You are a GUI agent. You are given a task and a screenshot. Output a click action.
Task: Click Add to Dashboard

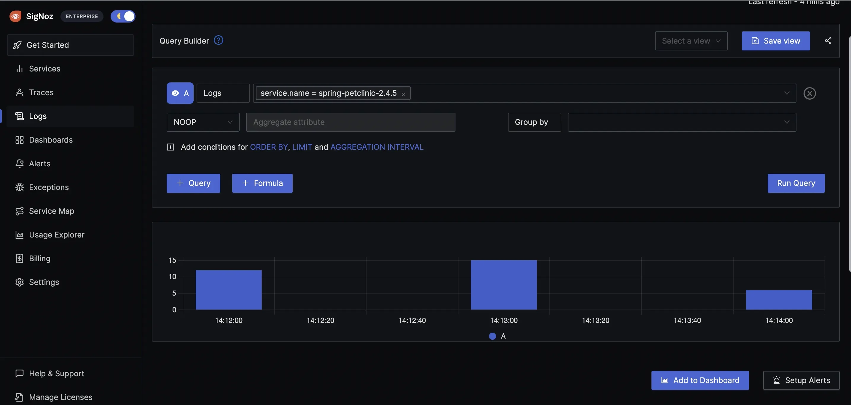tap(700, 381)
